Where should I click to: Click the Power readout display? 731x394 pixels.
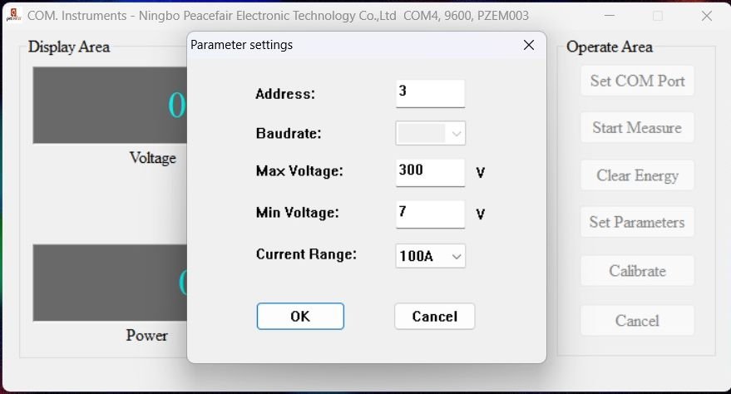[110, 283]
